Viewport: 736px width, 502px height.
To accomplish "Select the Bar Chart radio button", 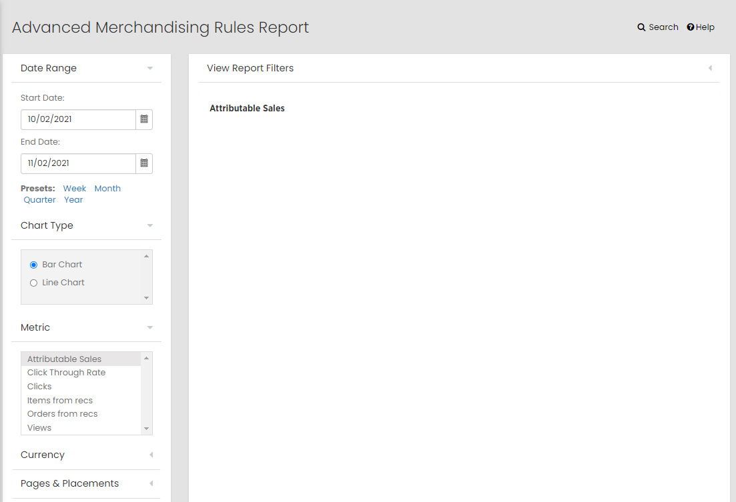I will (34, 265).
